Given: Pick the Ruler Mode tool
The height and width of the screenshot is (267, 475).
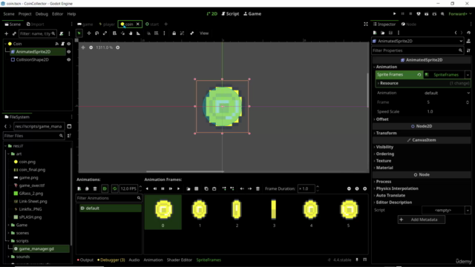Looking at the screenshot, I should point(139,33).
